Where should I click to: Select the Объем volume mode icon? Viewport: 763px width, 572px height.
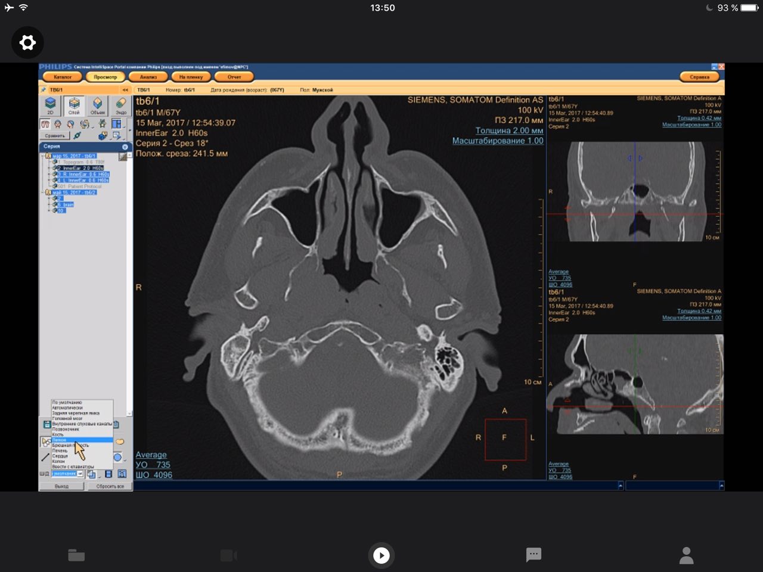97,105
